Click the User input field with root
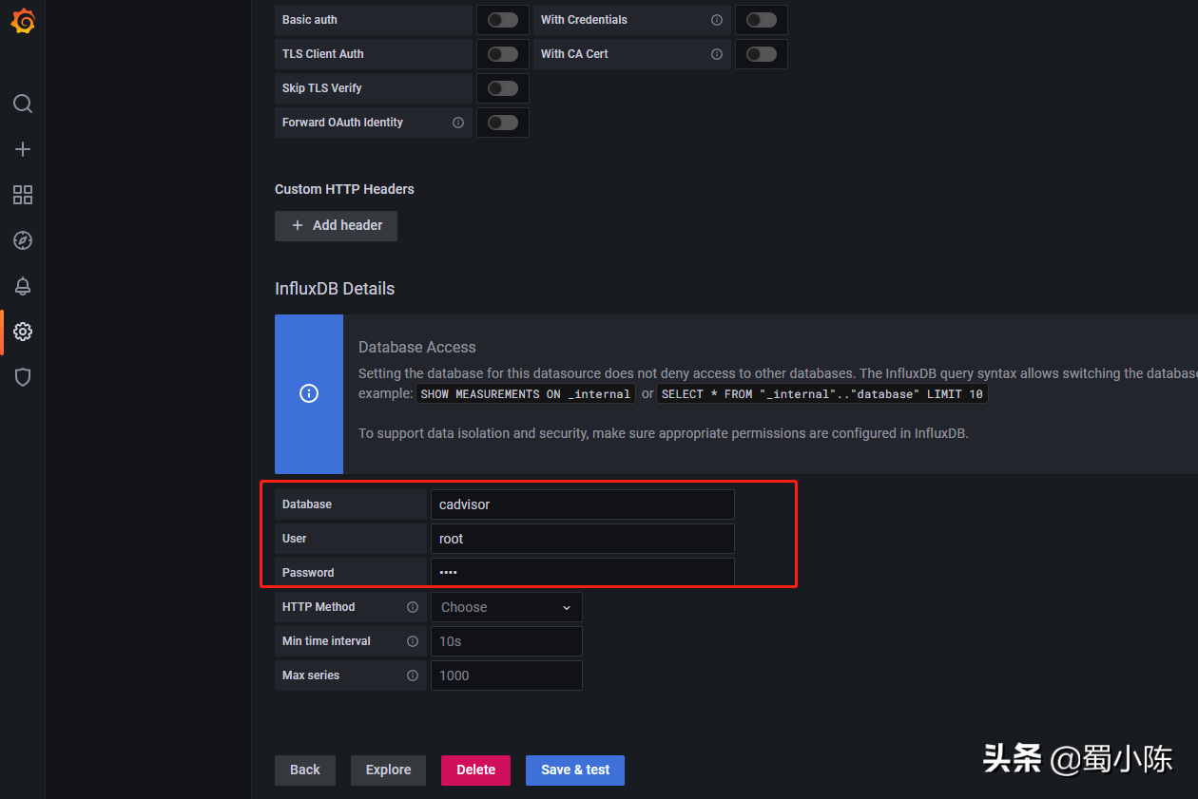This screenshot has height=799, width=1198. (x=583, y=539)
